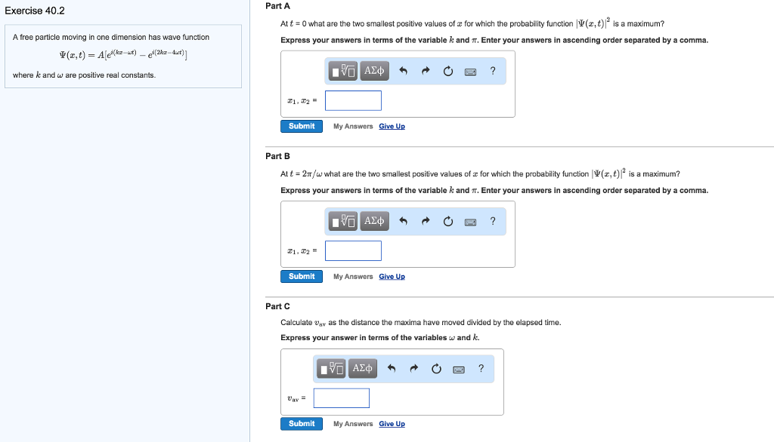This screenshot has width=774, height=442.
Task: Show keyboard shortcuts in Part A toolbar
Action: tap(470, 72)
